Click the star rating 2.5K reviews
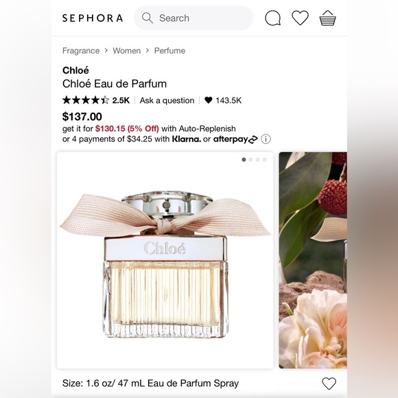398x398 pixels. coord(96,100)
